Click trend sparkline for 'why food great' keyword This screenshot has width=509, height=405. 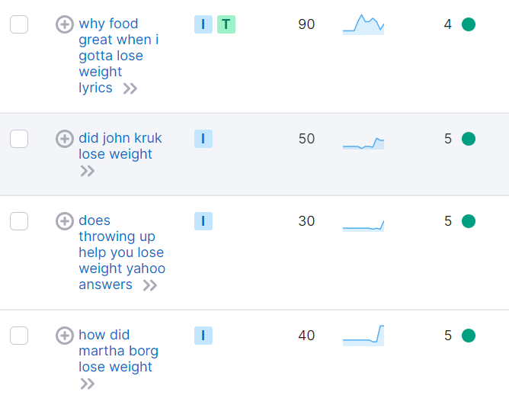[x=363, y=25]
